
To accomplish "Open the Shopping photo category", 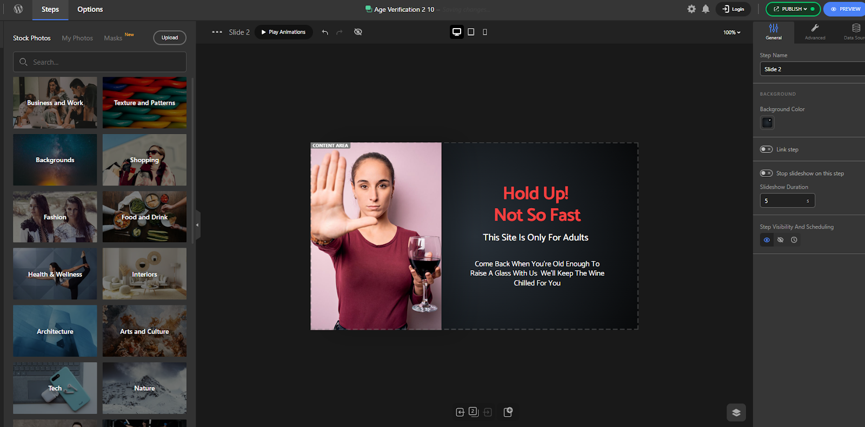I will [x=144, y=160].
